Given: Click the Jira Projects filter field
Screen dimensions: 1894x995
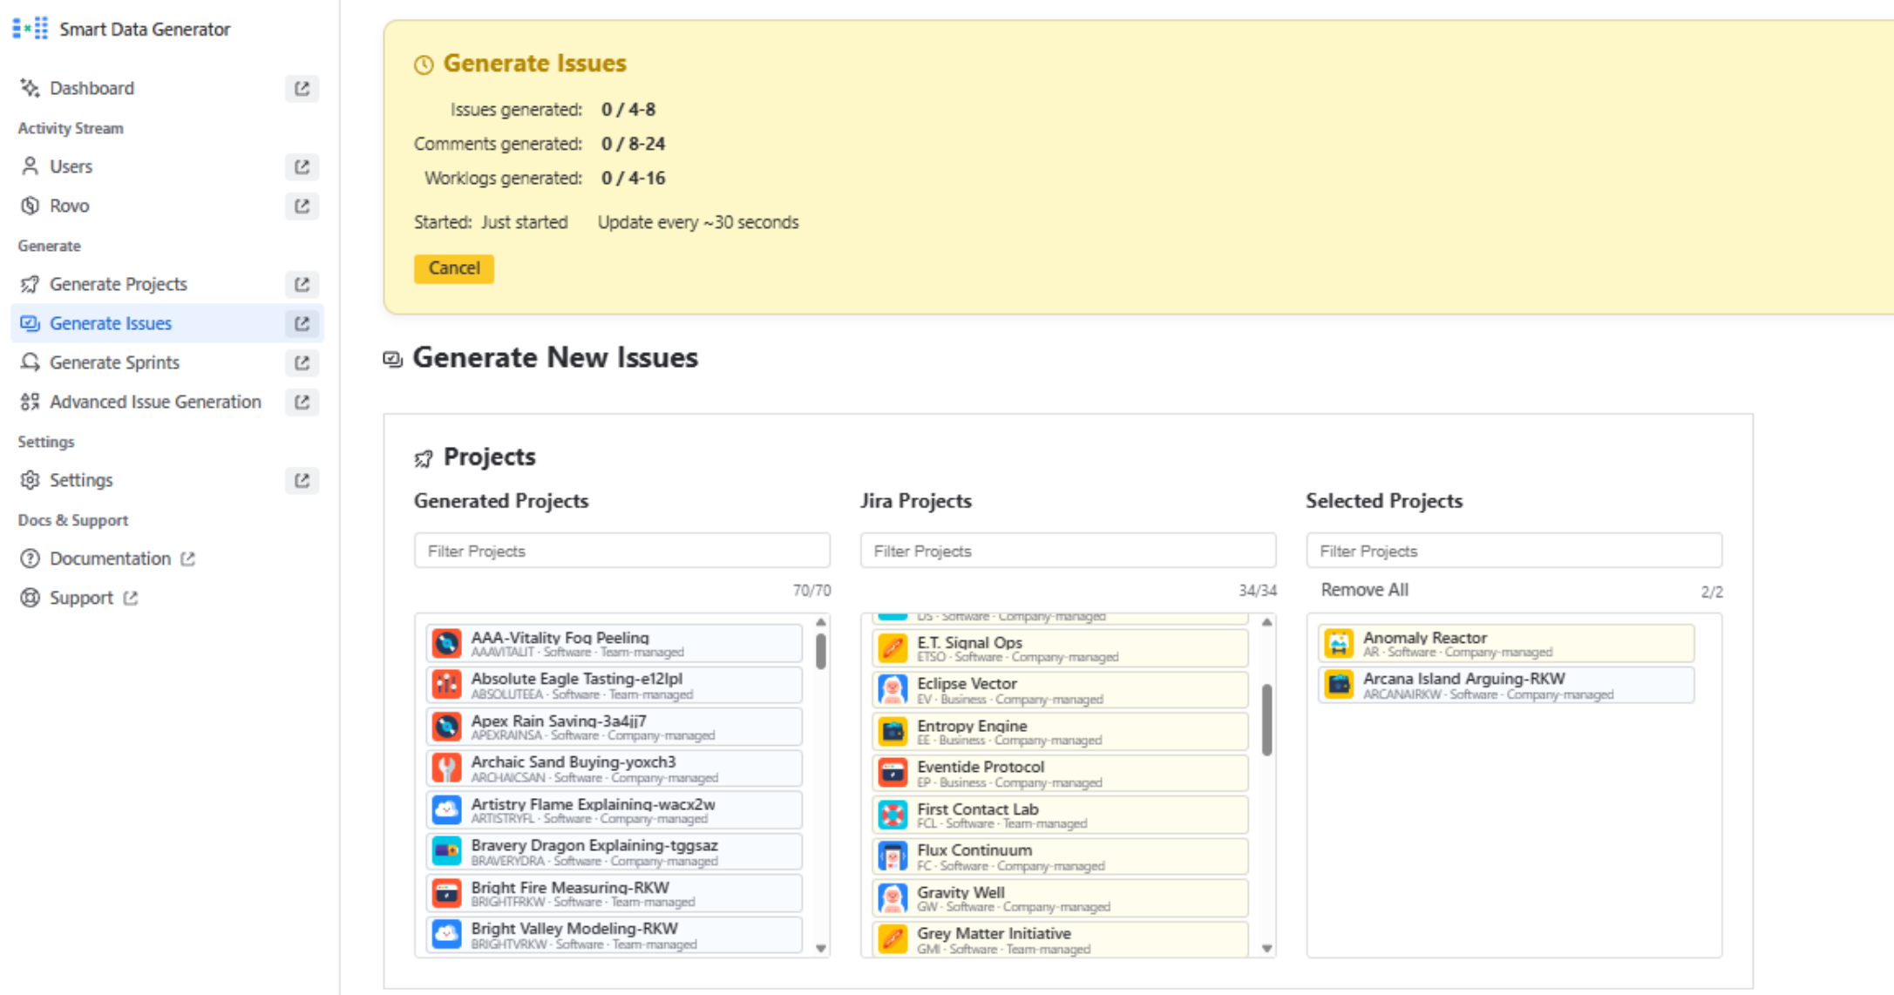Looking at the screenshot, I should [1068, 551].
